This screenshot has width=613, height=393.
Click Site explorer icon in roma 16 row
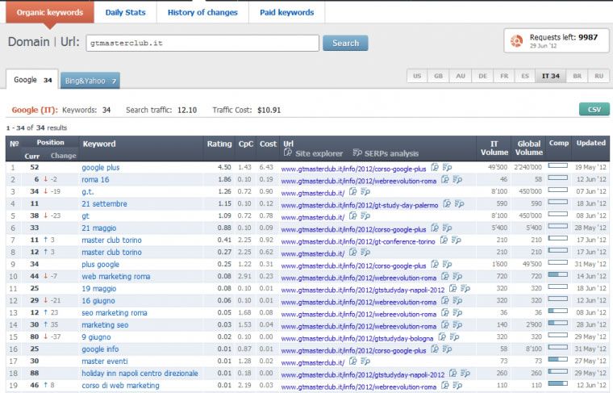coord(444,180)
